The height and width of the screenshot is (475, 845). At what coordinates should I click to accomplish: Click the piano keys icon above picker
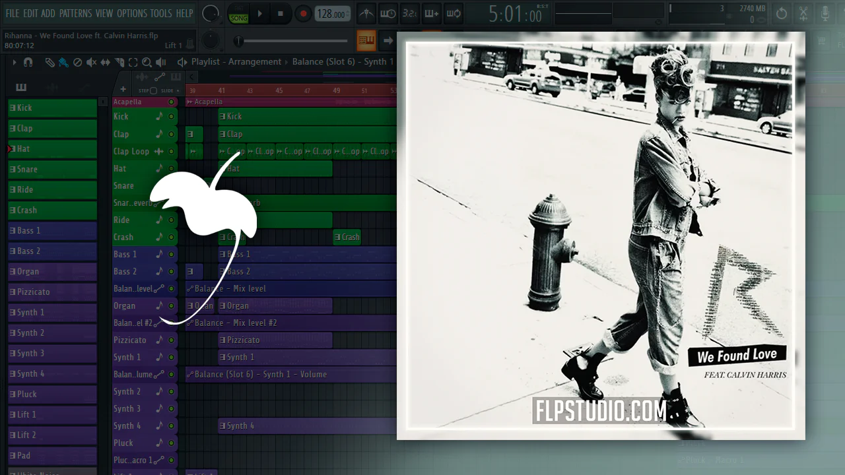click(21, 87)
